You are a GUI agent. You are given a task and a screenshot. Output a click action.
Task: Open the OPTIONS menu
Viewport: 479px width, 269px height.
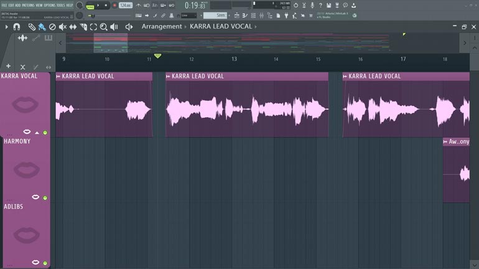point(49,5)
